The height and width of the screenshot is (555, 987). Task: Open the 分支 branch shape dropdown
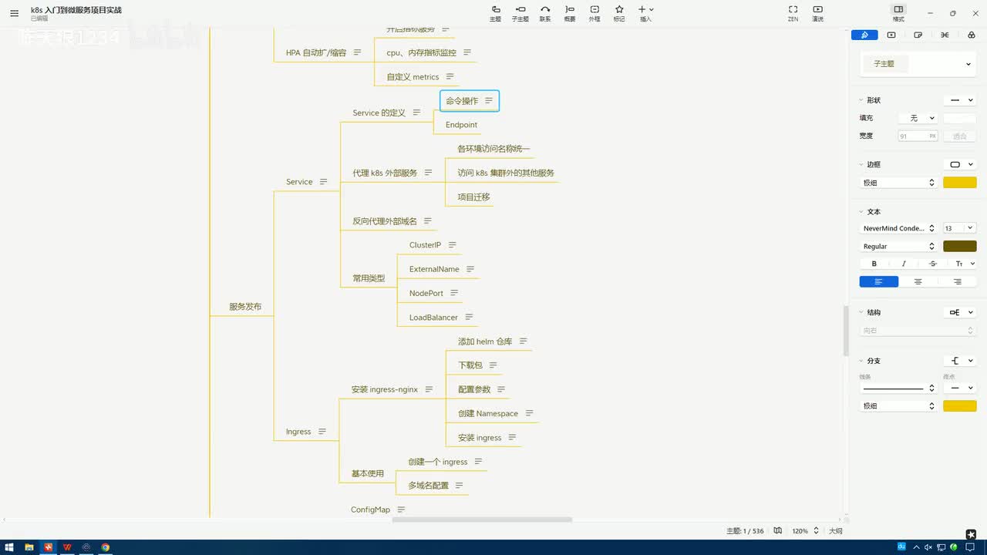click(x=960, y=361)
